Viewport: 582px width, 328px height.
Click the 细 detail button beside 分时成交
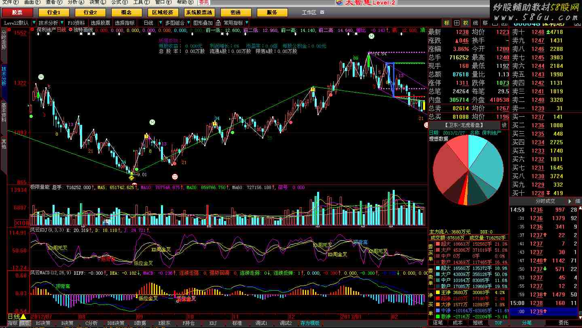(x=577, y=201)
